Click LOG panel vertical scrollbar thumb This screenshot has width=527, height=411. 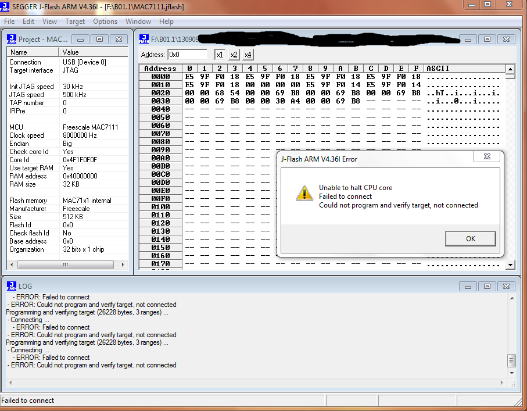coord(511,361)
